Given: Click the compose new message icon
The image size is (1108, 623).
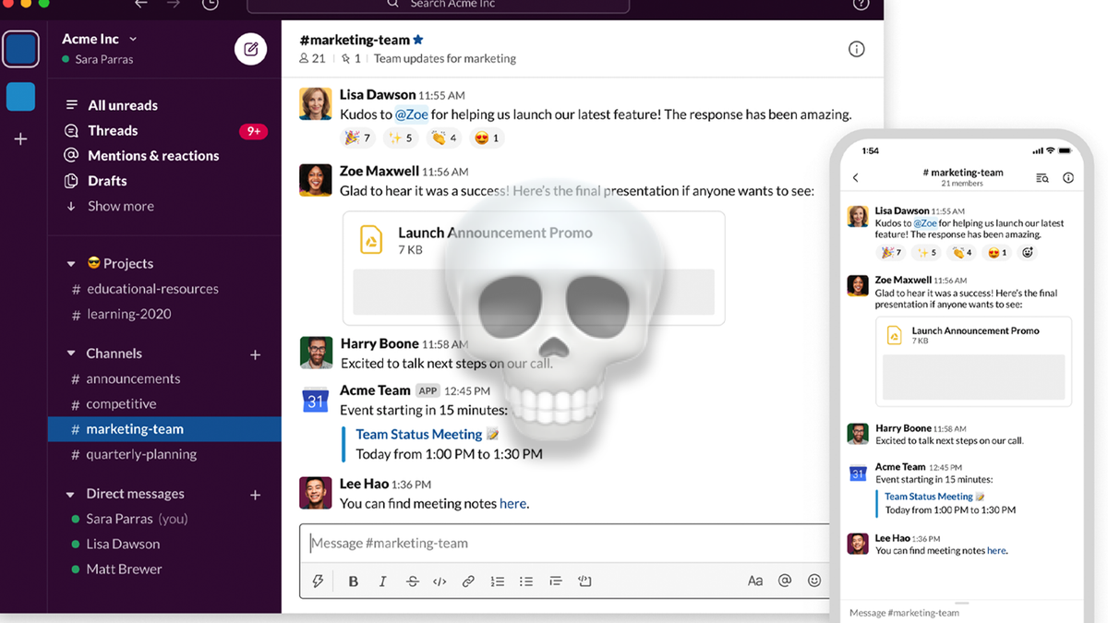Looking at the screenshot, I should point(250,48).
